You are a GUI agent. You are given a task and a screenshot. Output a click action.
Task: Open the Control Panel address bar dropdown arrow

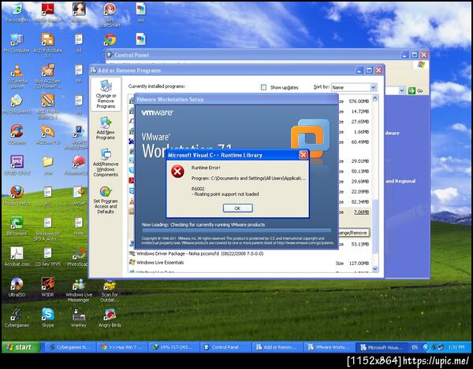[401, 90]
